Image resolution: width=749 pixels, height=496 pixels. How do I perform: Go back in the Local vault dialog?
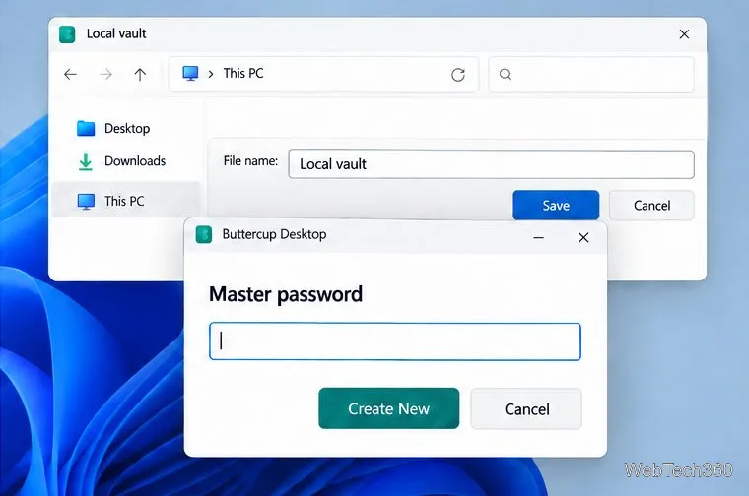click(70, 74)
